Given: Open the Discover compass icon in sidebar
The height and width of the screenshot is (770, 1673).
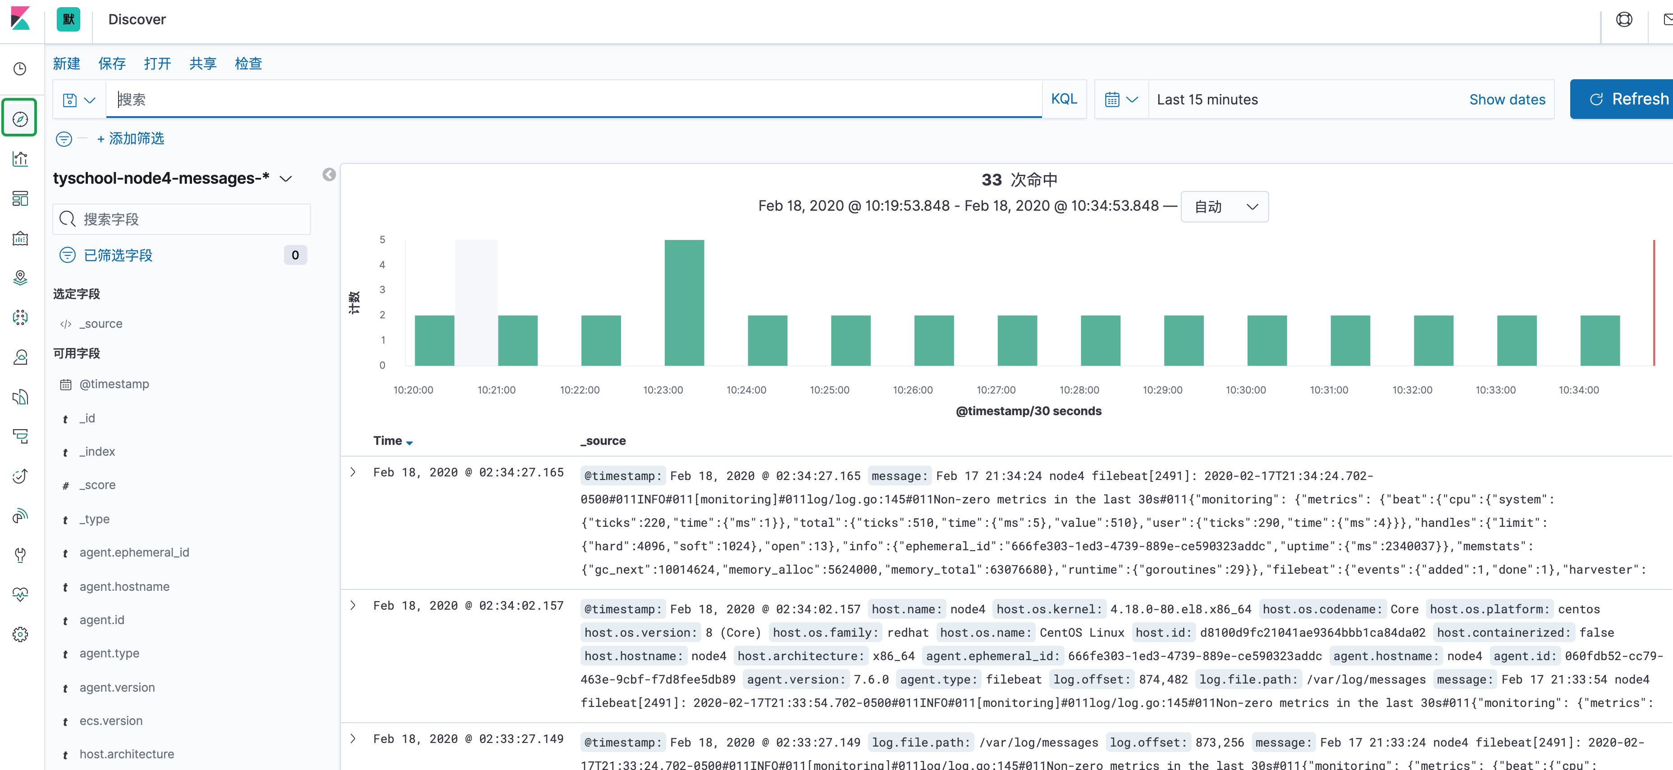Looking at the screenshot, I should pyautogui.click(x=20, y=119).
